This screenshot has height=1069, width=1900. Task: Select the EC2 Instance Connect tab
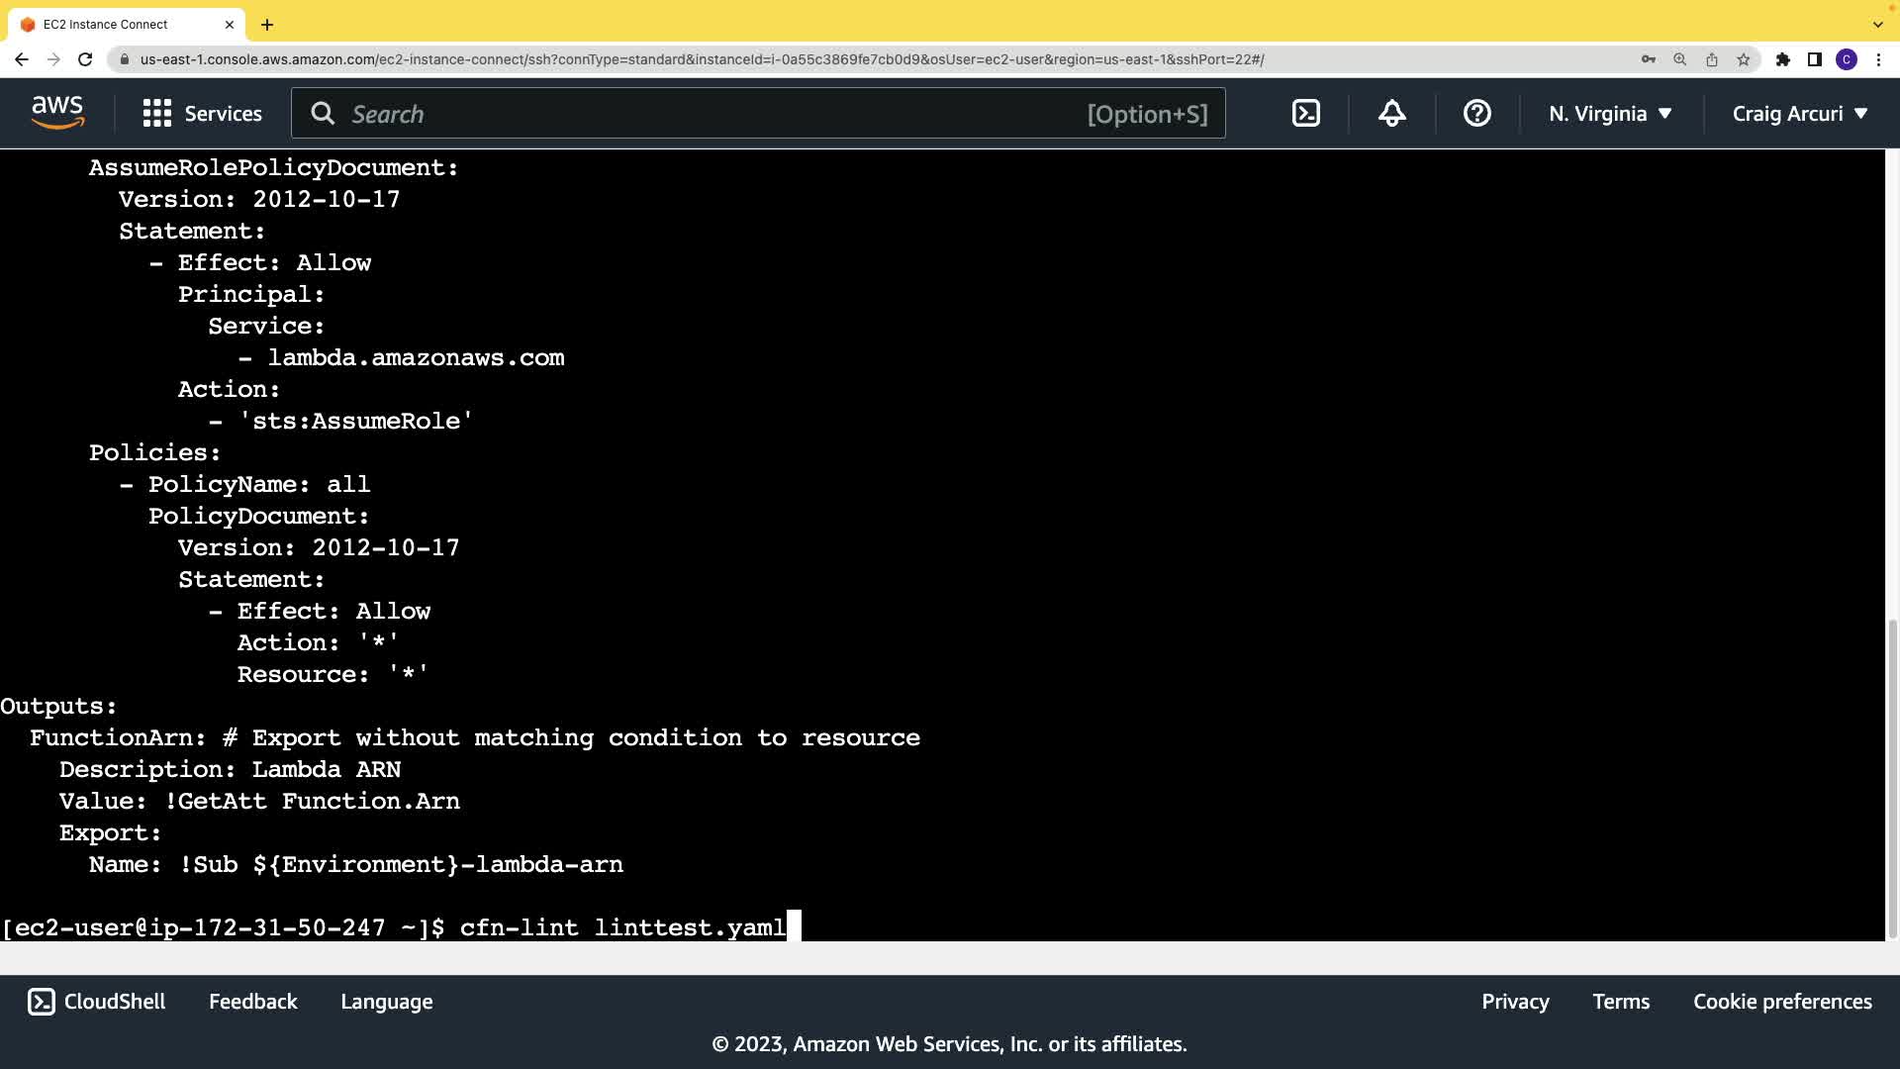pyautogui.click(x=106, y=25)
